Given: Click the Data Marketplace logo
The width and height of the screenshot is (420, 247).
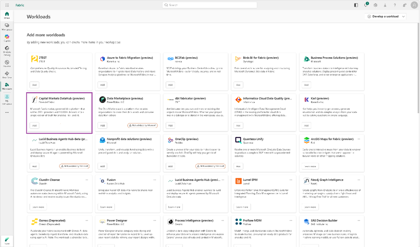Looking at the screenshot, I should [102, 100].
